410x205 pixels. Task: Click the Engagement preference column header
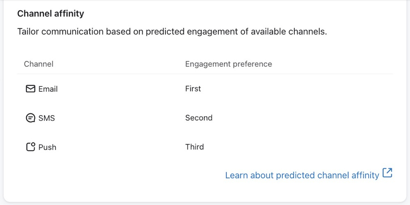point(228,64)
